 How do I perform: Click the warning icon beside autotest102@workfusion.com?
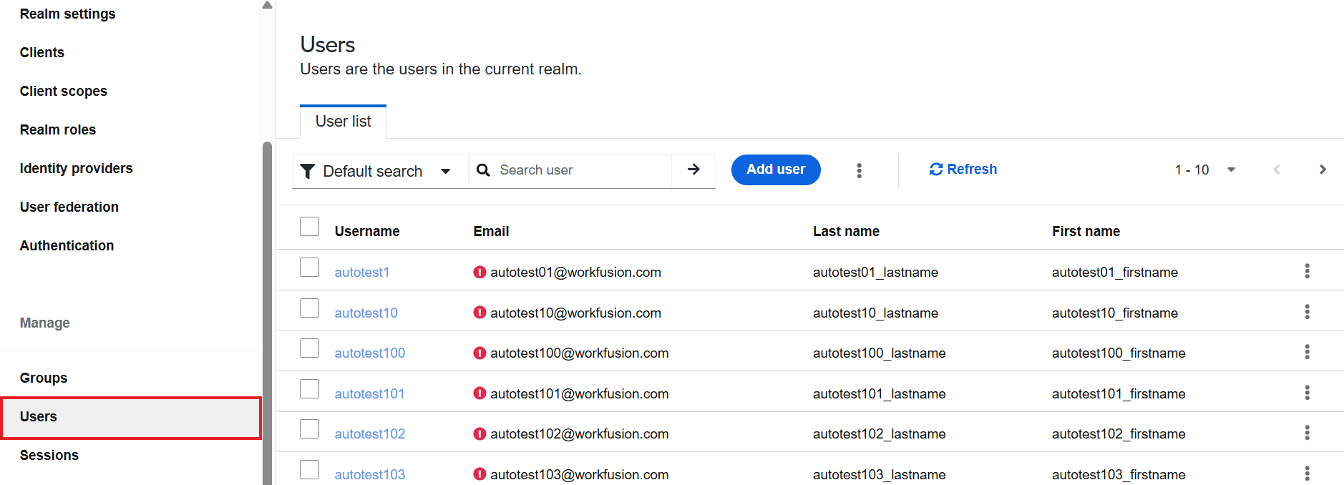479,433
